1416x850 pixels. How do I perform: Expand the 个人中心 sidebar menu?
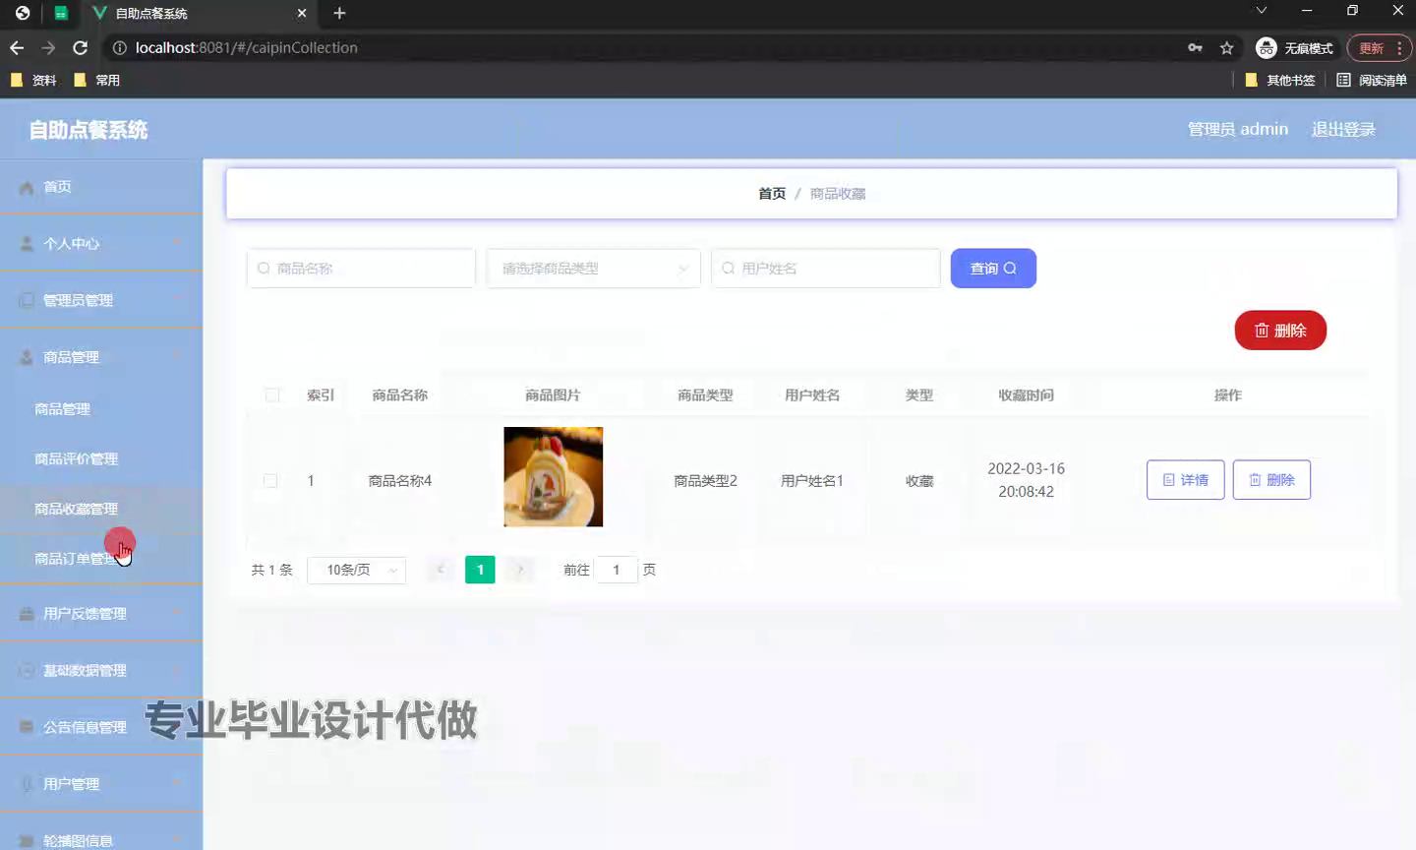tap(101, 243)
